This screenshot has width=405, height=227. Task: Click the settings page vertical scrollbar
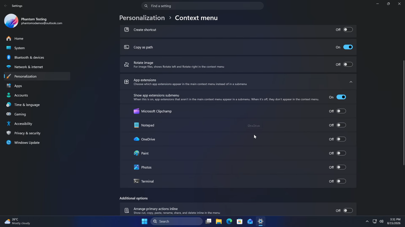[404, 112]
